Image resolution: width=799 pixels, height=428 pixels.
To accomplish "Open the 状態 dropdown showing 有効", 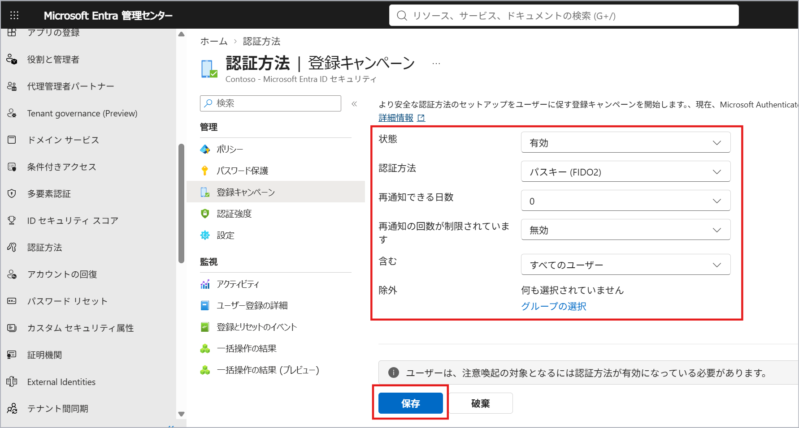I will [x=625, y=142].
